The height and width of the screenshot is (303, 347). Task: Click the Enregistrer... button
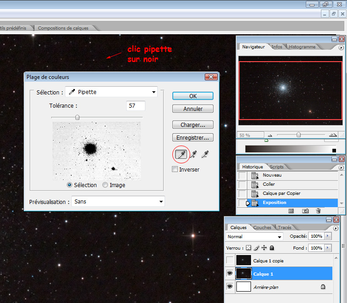tap(193, 137)
